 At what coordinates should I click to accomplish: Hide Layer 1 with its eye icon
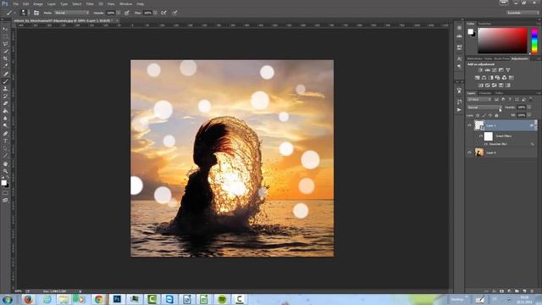[x=469, y=125]
